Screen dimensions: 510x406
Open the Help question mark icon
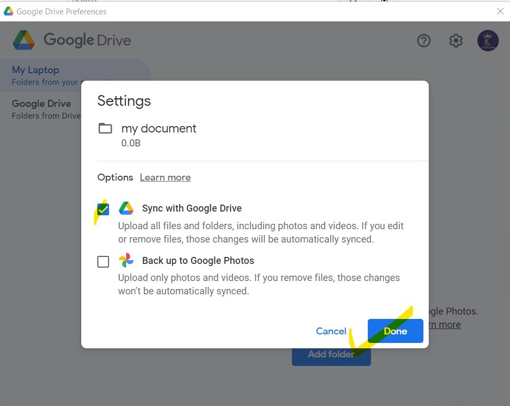423,41
